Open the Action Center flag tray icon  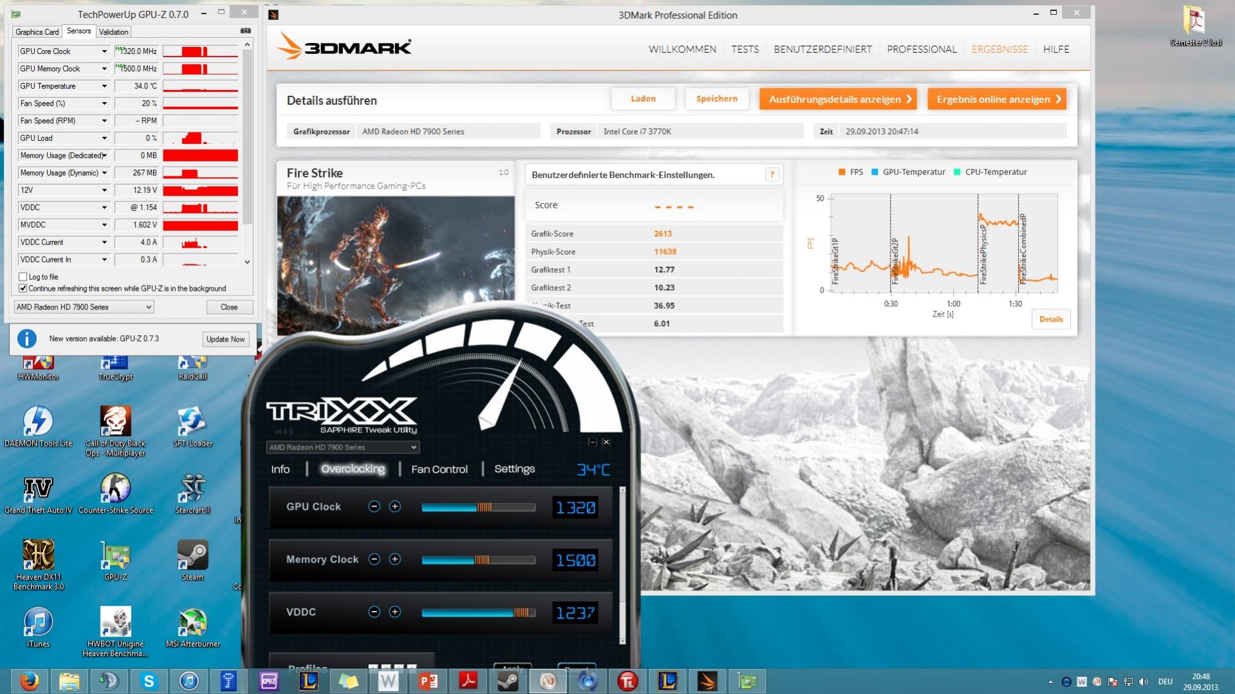coord(1112,682)
